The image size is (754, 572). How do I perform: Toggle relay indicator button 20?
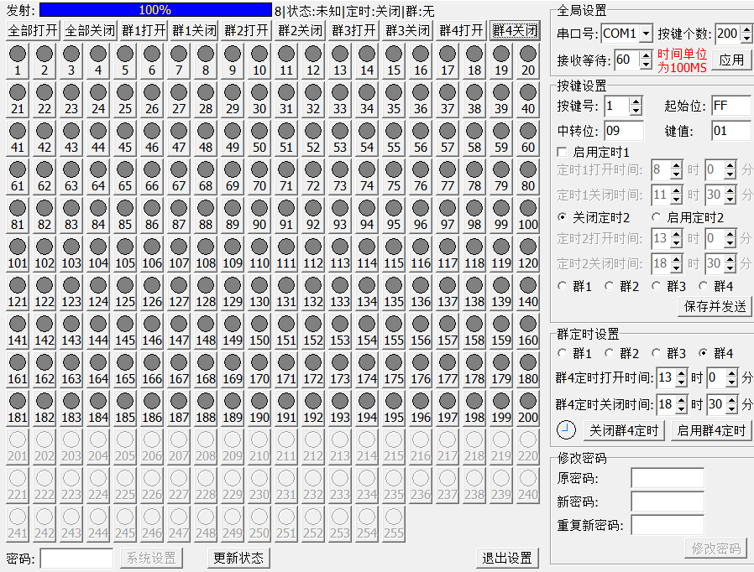tap(528, 61)
